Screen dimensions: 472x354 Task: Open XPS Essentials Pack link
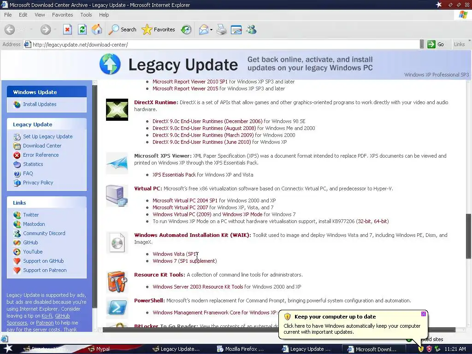coord(174,175)
